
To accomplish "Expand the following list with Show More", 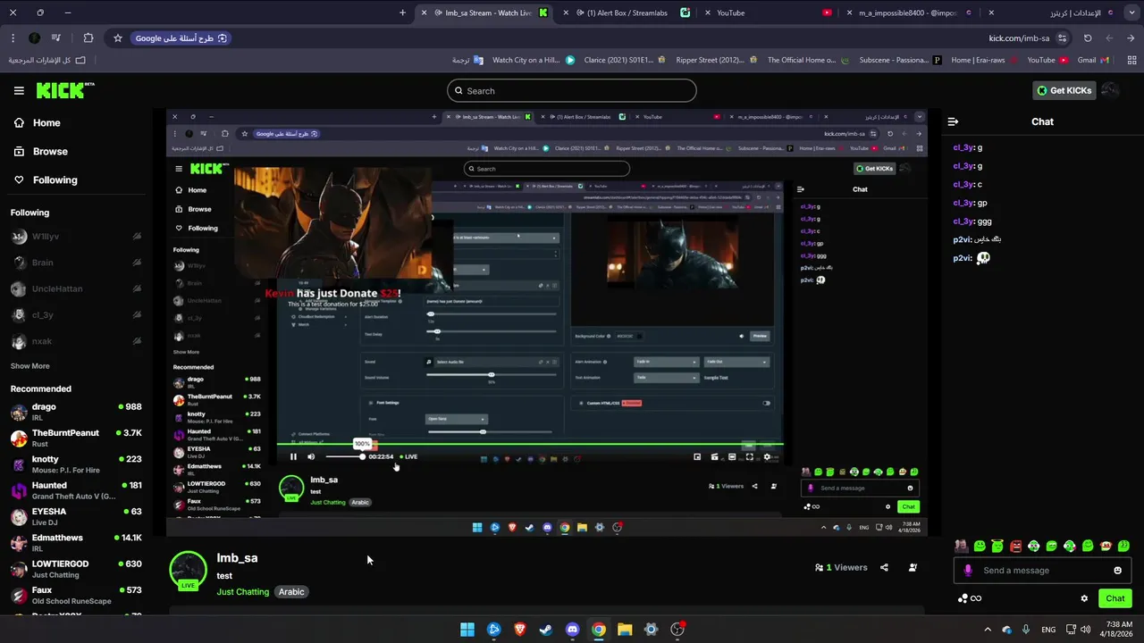I will click(x=29, y=366).
